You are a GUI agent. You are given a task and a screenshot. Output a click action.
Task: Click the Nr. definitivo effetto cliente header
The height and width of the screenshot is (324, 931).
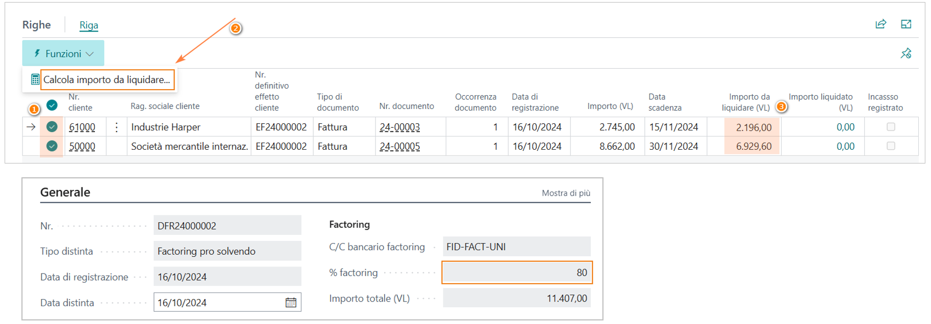[x=271, y=91]
